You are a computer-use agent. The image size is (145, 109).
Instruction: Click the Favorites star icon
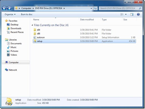point(6,21)
